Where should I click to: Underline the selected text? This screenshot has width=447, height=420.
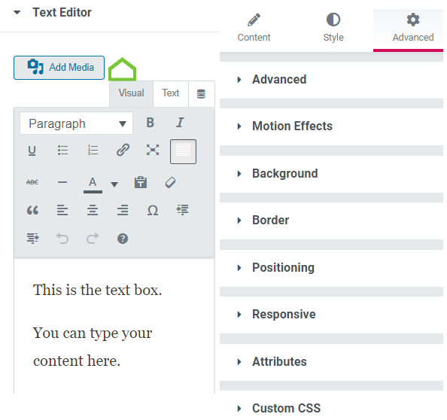coord(32,151)
